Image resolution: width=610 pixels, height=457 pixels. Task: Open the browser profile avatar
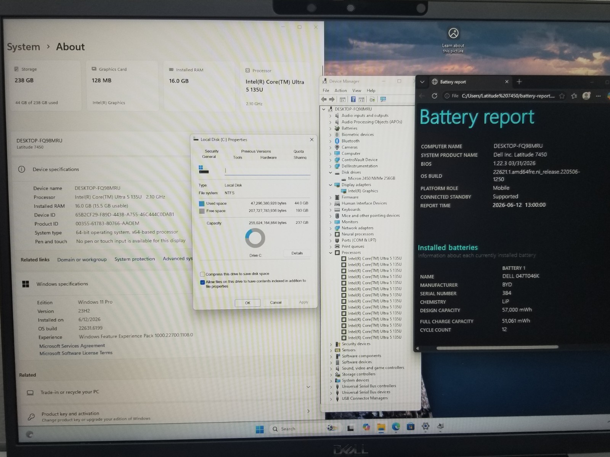pos(586,96)
